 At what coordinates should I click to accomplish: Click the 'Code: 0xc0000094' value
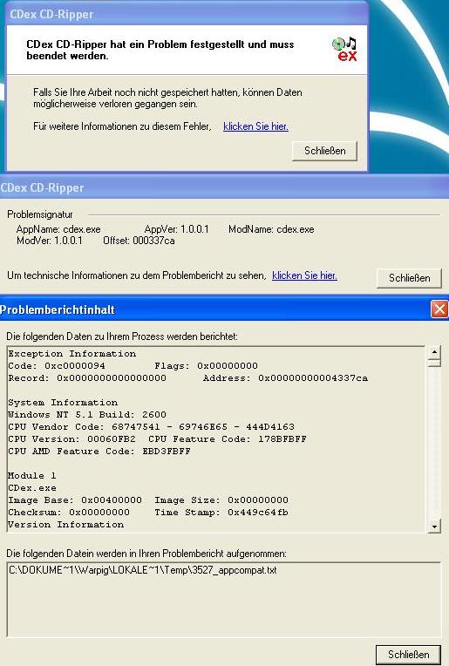coord(57,366)
